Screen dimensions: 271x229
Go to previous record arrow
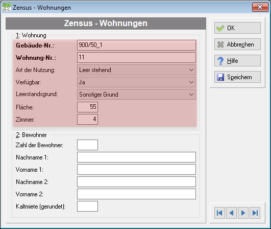pos(231,213)
